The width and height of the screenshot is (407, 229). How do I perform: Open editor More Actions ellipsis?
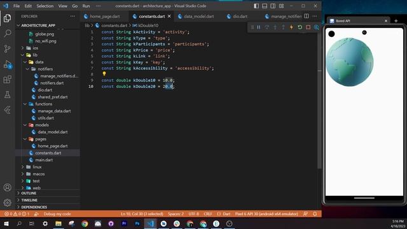(x=315, y=16)
